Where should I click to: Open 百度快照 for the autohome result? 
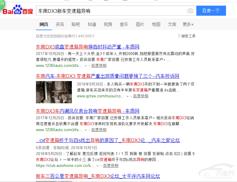[x=111, y=166]
